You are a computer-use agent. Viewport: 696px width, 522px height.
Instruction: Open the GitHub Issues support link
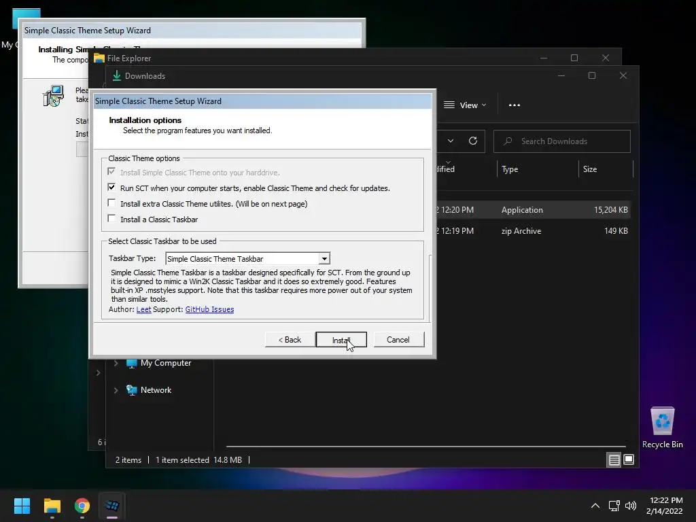[209, 309]
